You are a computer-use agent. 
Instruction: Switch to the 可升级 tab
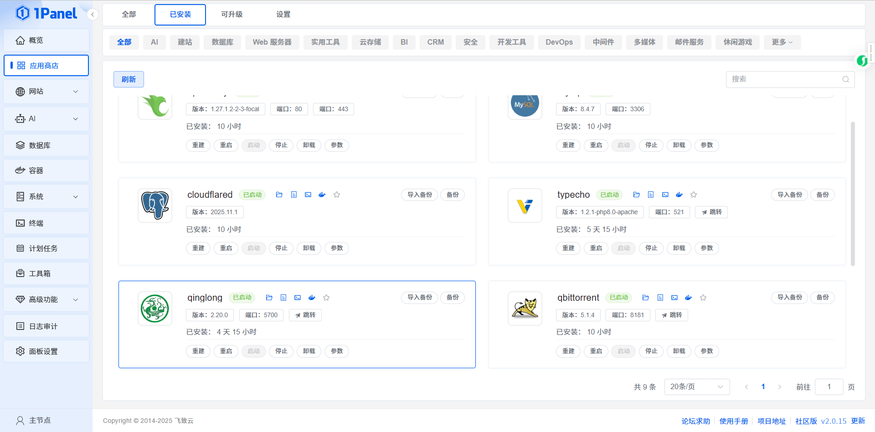coord(232,15)
